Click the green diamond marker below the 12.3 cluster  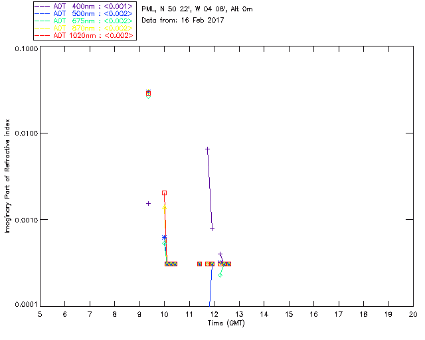click(x=220, y=275)
